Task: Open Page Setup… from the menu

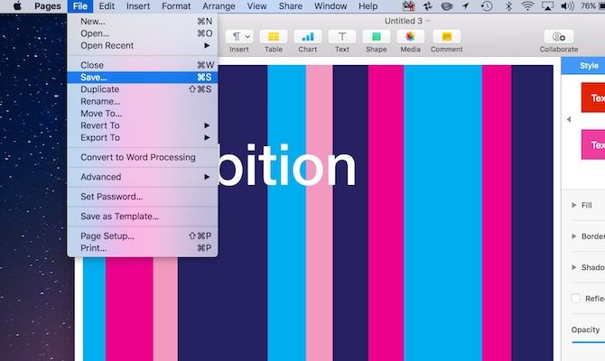Action: coord(143,236)
